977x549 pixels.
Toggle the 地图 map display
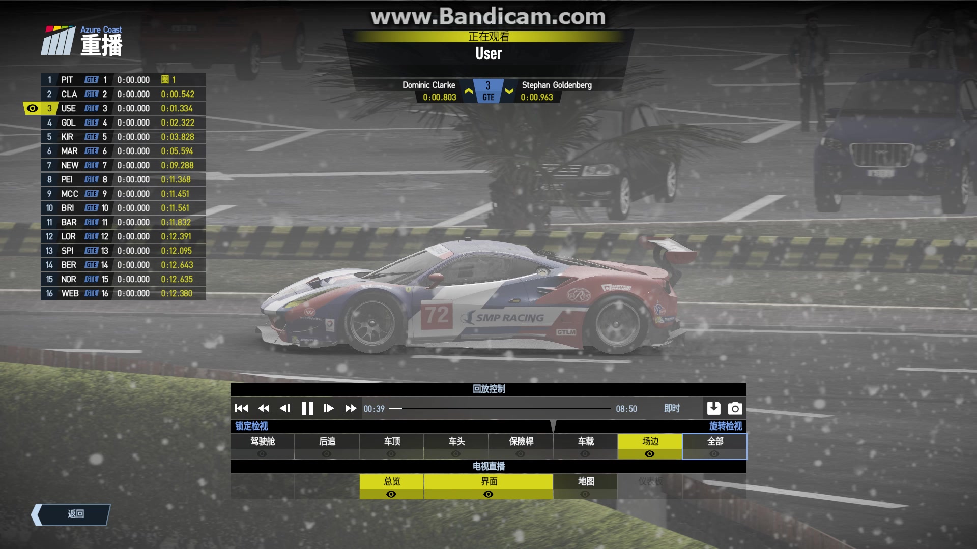(x=586, y=486)
